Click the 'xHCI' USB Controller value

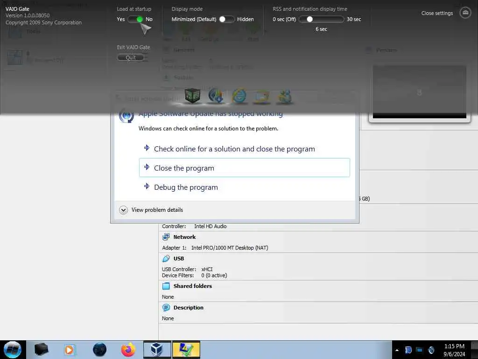[x=207, y=269]
